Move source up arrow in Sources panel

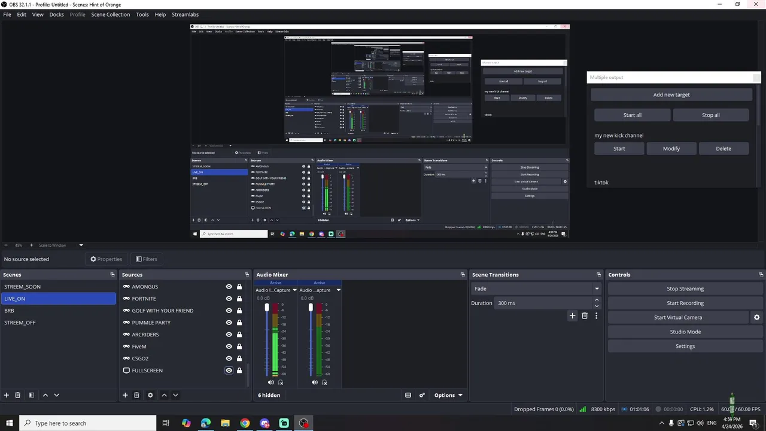tap(164, 395)
